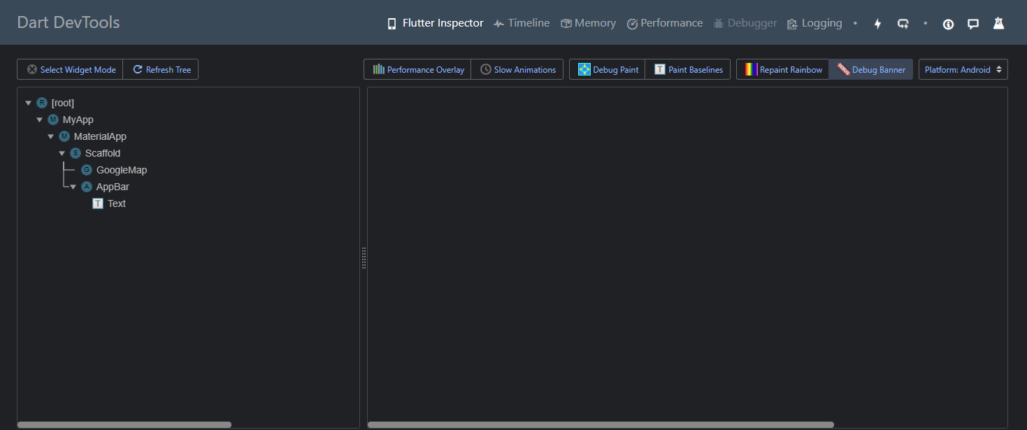Switch to the Flutter Inspector tab

(x=435, y=23)
